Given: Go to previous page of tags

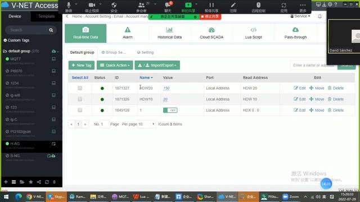Looking at the screenshot, I should (71, 124).
